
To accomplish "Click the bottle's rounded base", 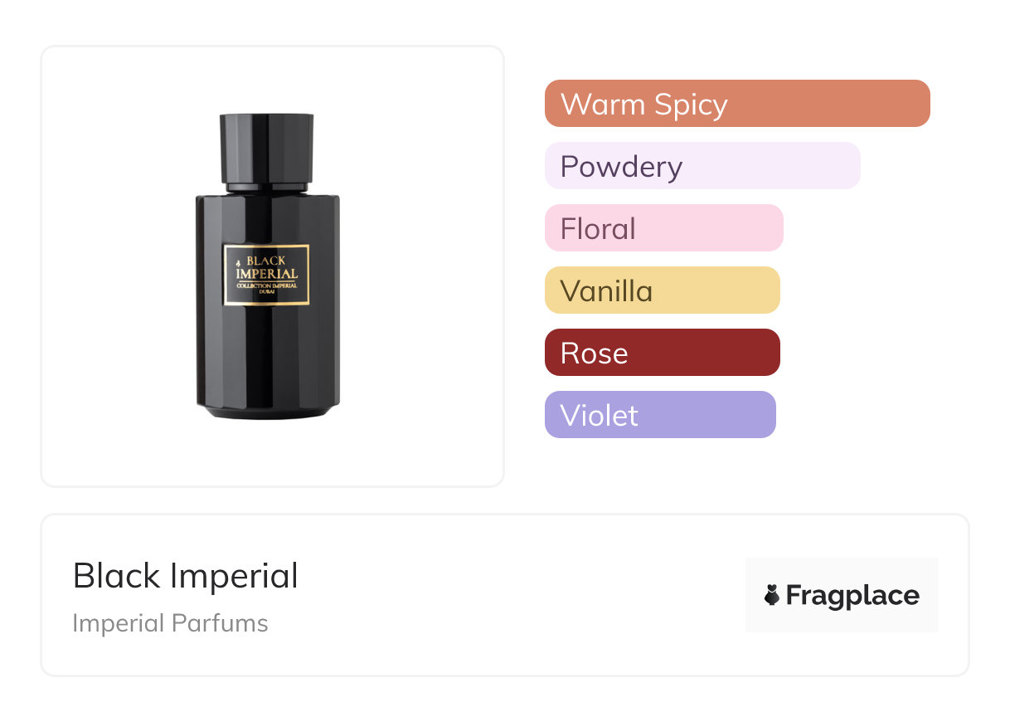I will (267, 409).
